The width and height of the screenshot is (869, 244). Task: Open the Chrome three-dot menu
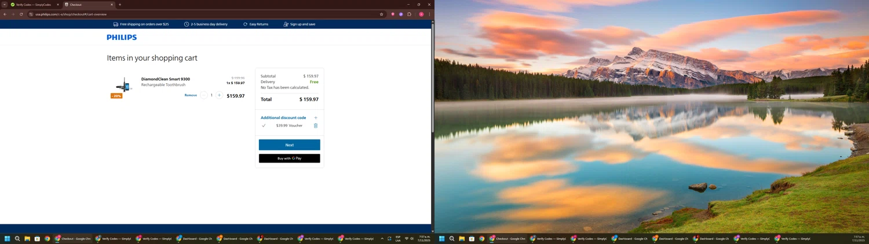pyautogui.click(x=429, y=14)
